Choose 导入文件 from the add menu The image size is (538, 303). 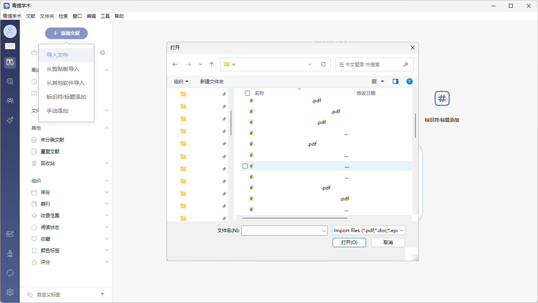point(66,55)
